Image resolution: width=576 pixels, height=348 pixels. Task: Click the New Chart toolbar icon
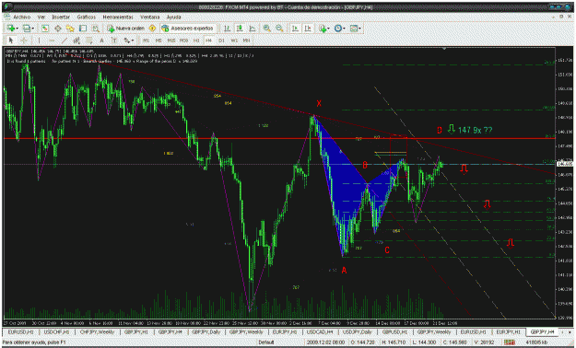point(11,29)
